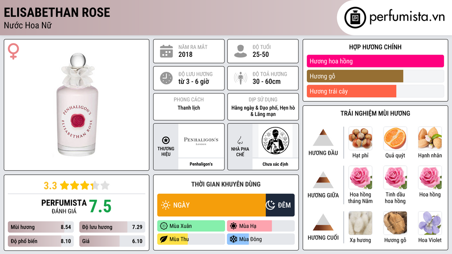Click the orange Hương trái cây accord bar
The width and height of the screenshot is (452, 254).
(x=351, y=91)
